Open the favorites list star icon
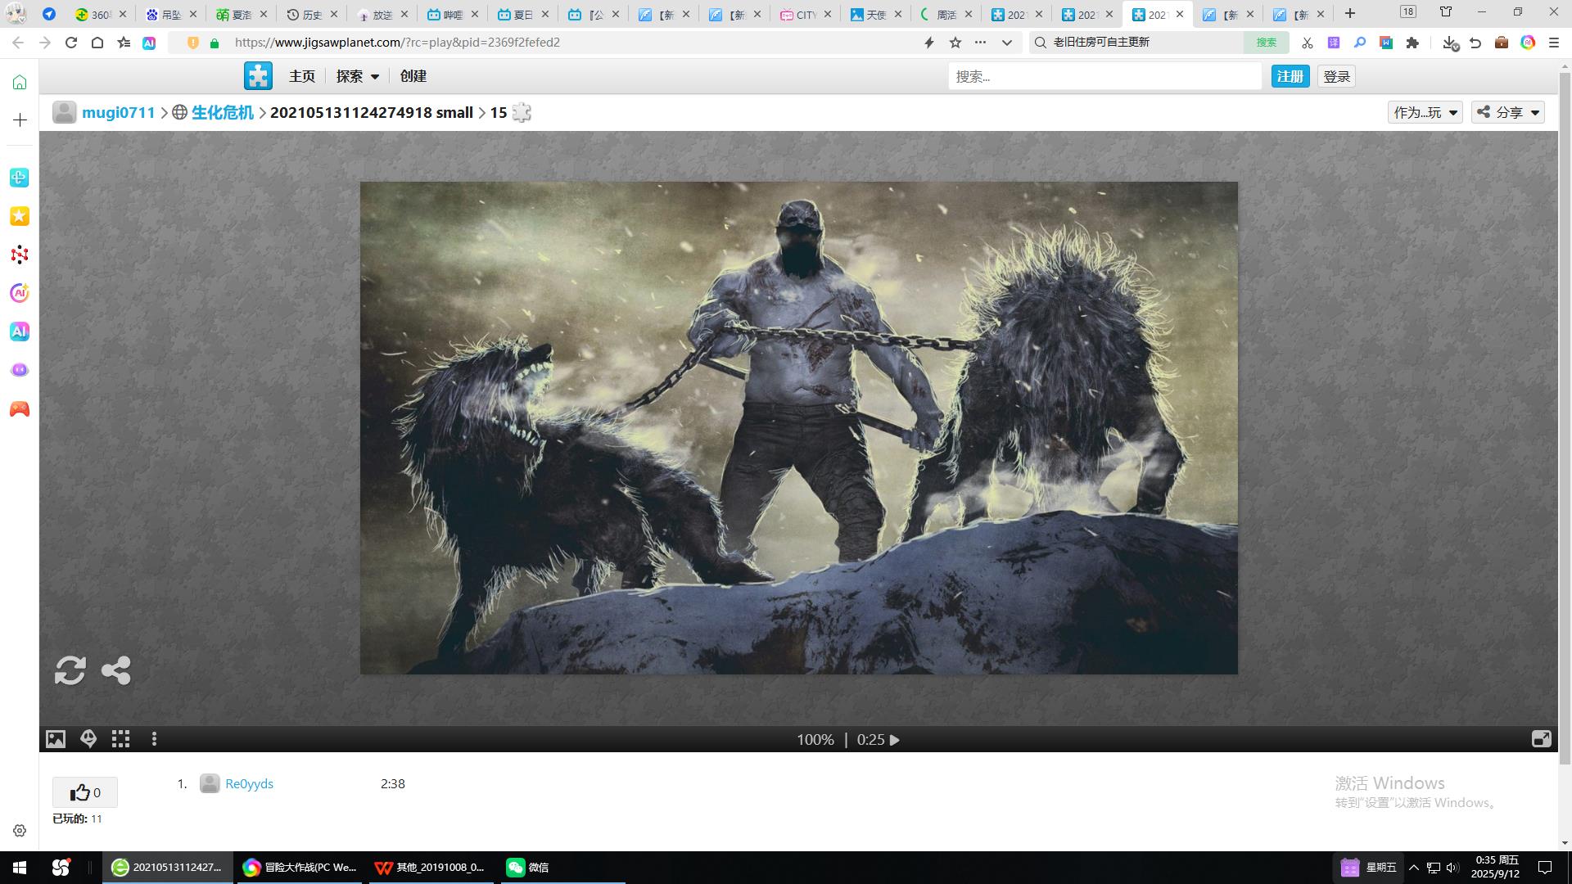 124,43
